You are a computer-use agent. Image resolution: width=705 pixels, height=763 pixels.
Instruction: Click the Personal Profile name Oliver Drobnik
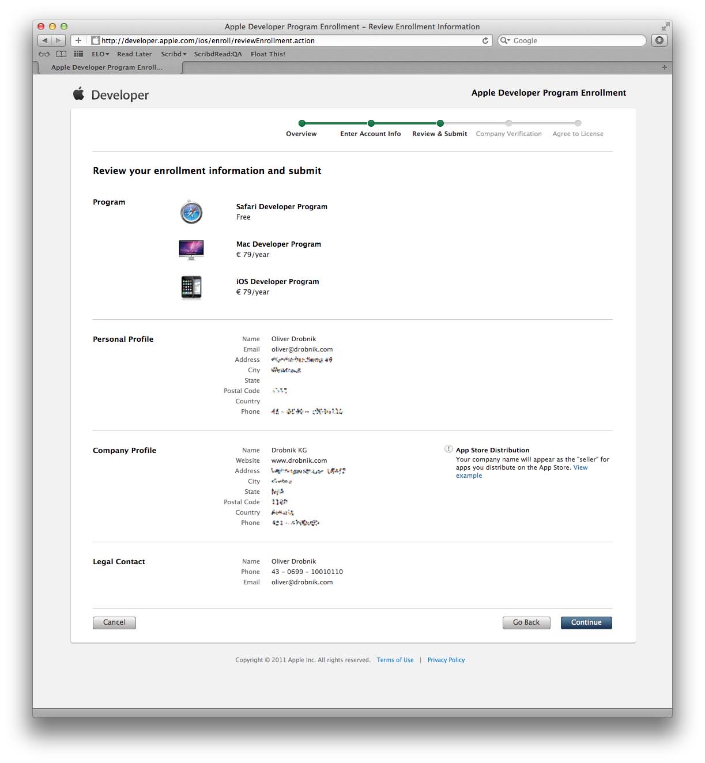[x=294, y=339]
